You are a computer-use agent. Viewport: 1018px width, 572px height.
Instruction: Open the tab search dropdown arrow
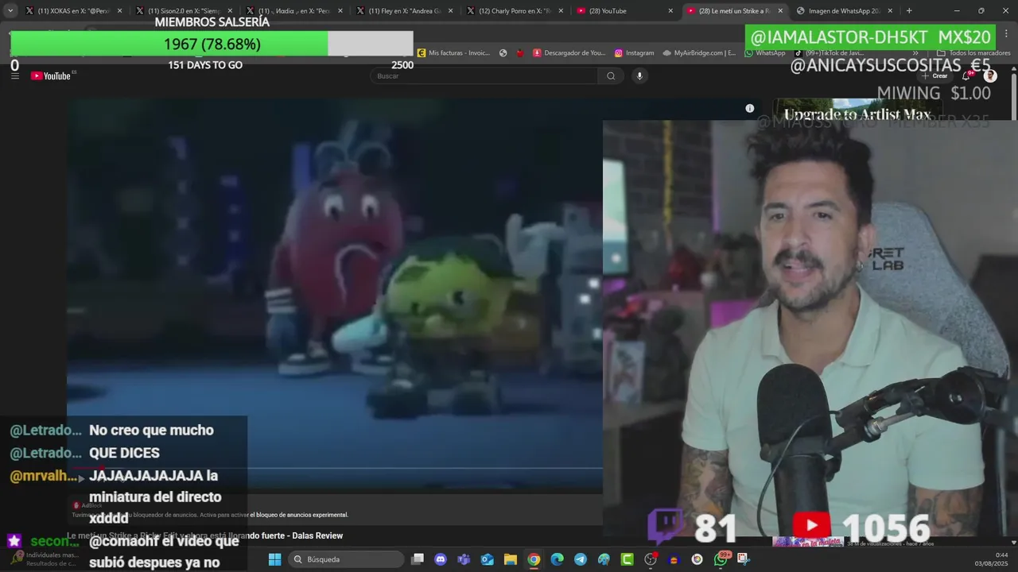[10, 11]
